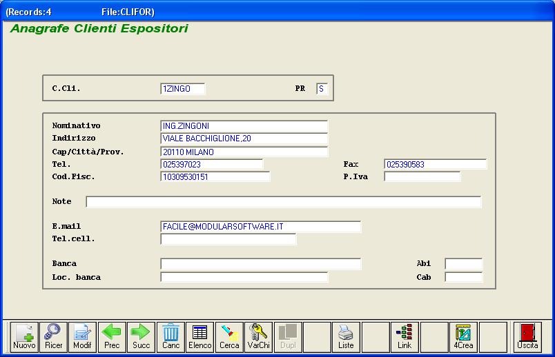Image resolution: width=555 pixels, height=357 pixels.
Task: Click the empty Abi field
Action: pos(464,264)
